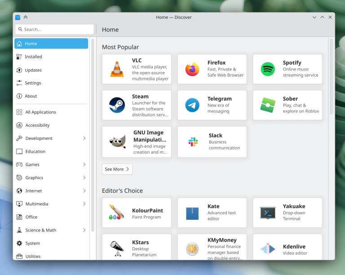Click the See More button
Viewport: 345px width, 275px height.
117,169
